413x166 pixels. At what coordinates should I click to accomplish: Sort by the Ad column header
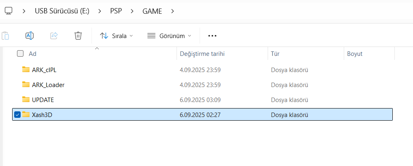(32, 54)
